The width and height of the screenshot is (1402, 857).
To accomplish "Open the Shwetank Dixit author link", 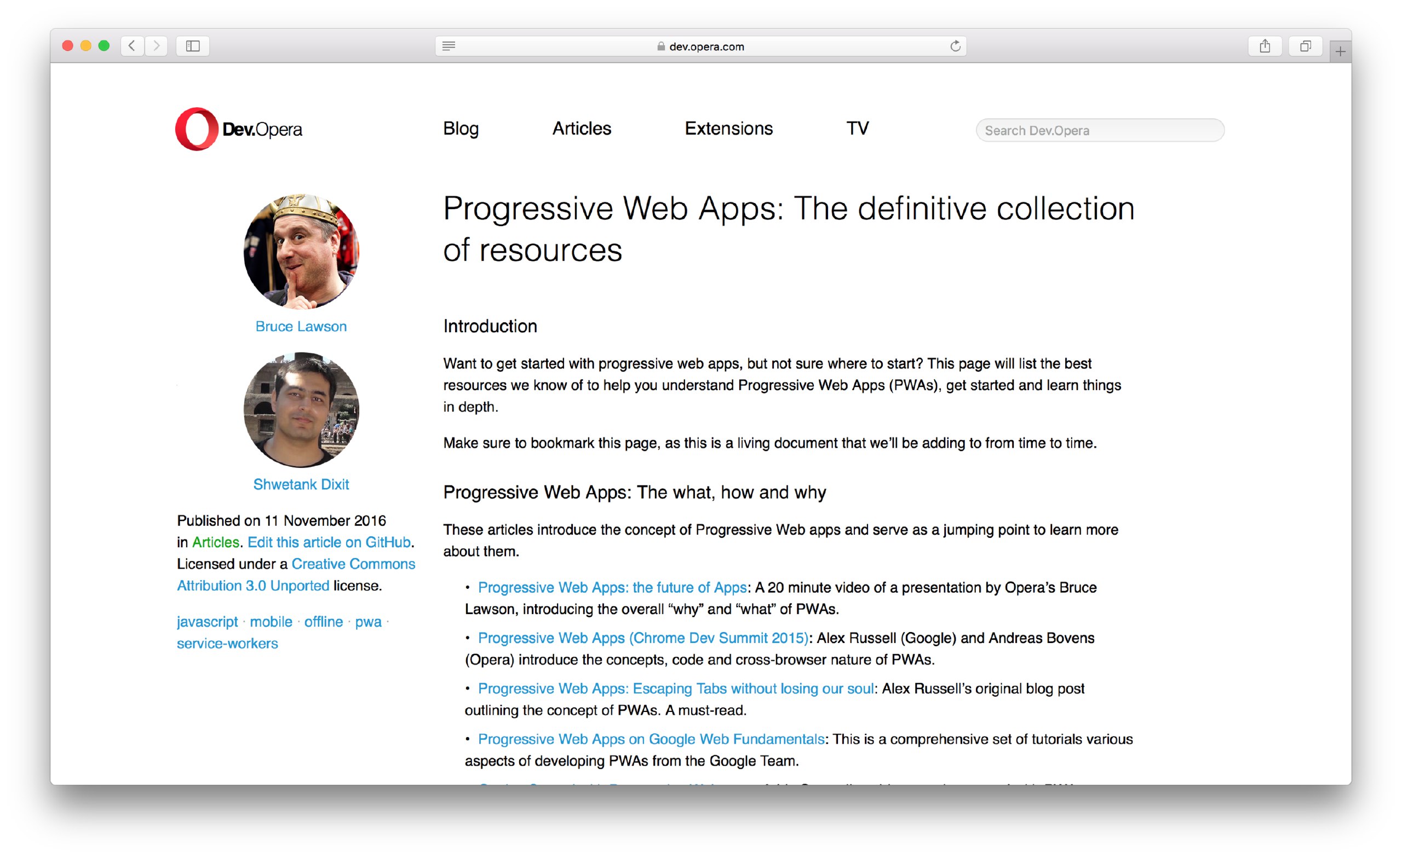I will point(301,484).
